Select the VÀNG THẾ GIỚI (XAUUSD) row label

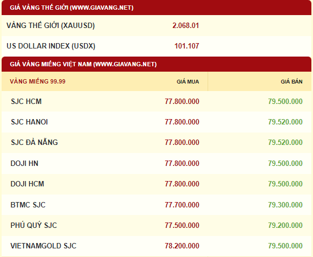click(x=51, y=26)
